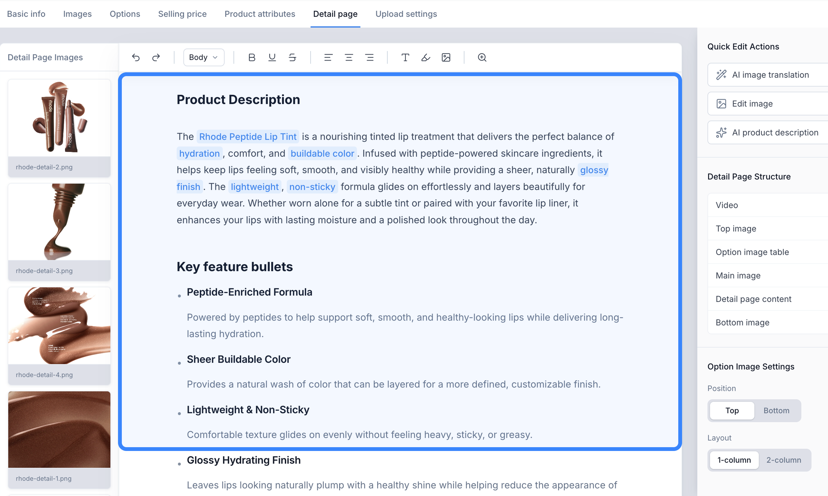
Task: Open the Body text style dropdown
Action: (x=204, y=57)
